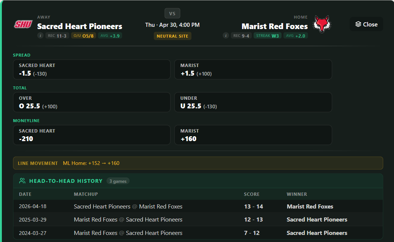
Task: Click the DATE column header
Action: (25, 194)
